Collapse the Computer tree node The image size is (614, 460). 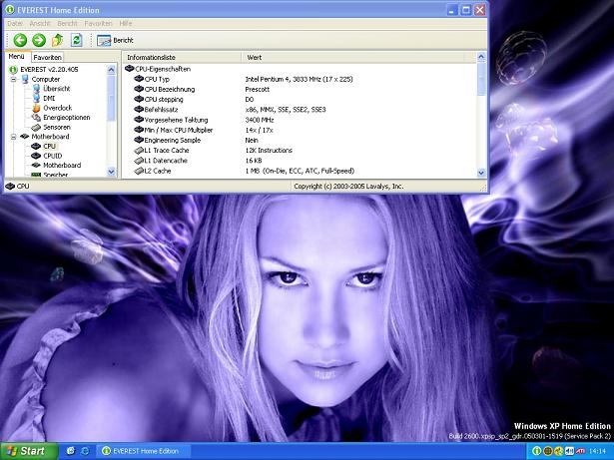[x=13, y=79]
